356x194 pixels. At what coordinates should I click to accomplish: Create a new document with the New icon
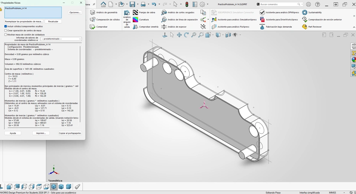(111, 4)
